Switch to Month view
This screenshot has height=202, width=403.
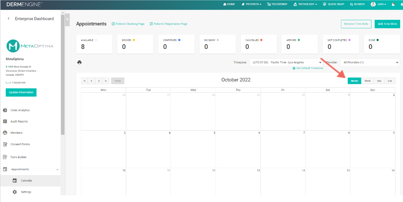pyautogui.click(x=354, y=81)
